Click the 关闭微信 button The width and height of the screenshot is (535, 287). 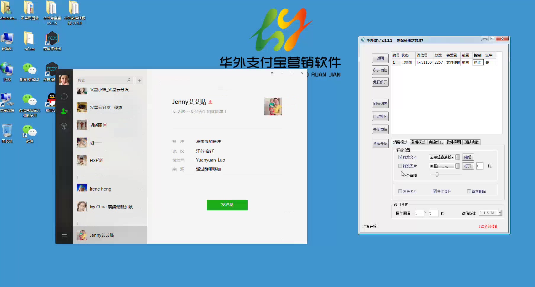[380, 129]
